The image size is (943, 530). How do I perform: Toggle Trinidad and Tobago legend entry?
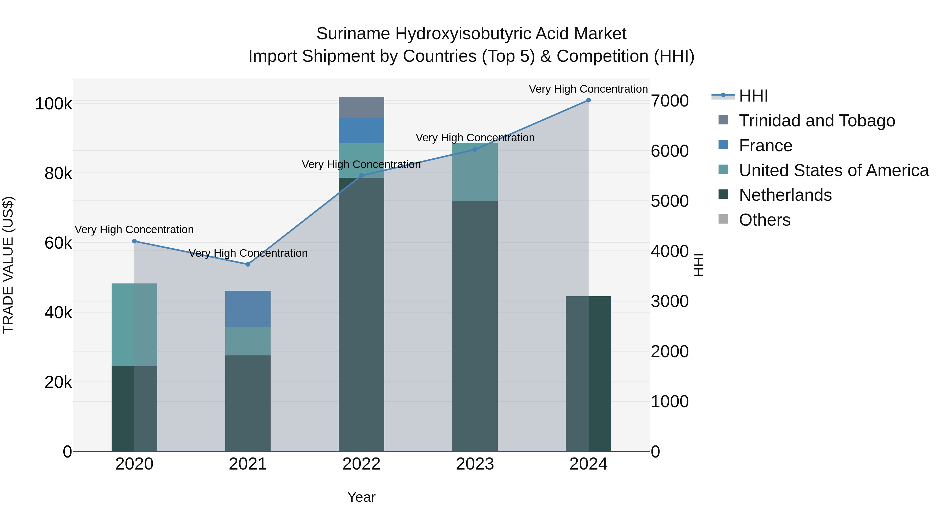(807, 121)
